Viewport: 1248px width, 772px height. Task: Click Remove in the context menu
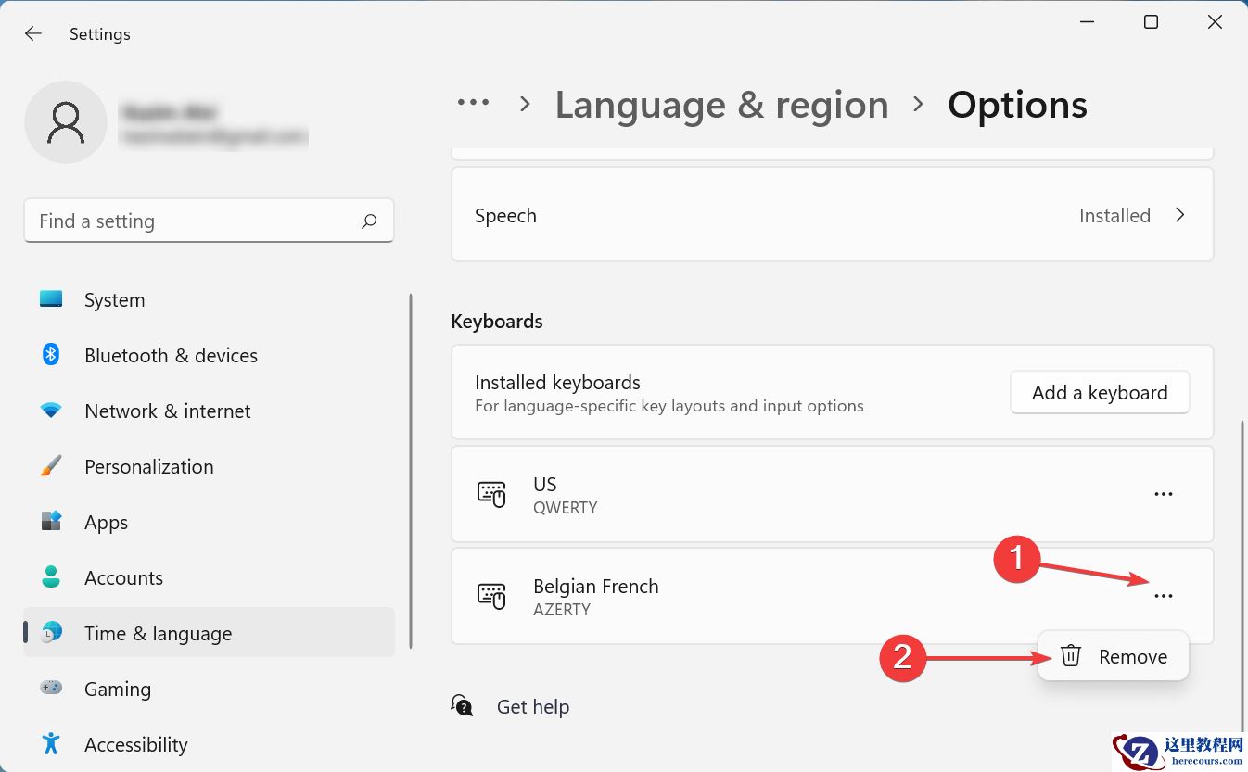coord(1114,657)
